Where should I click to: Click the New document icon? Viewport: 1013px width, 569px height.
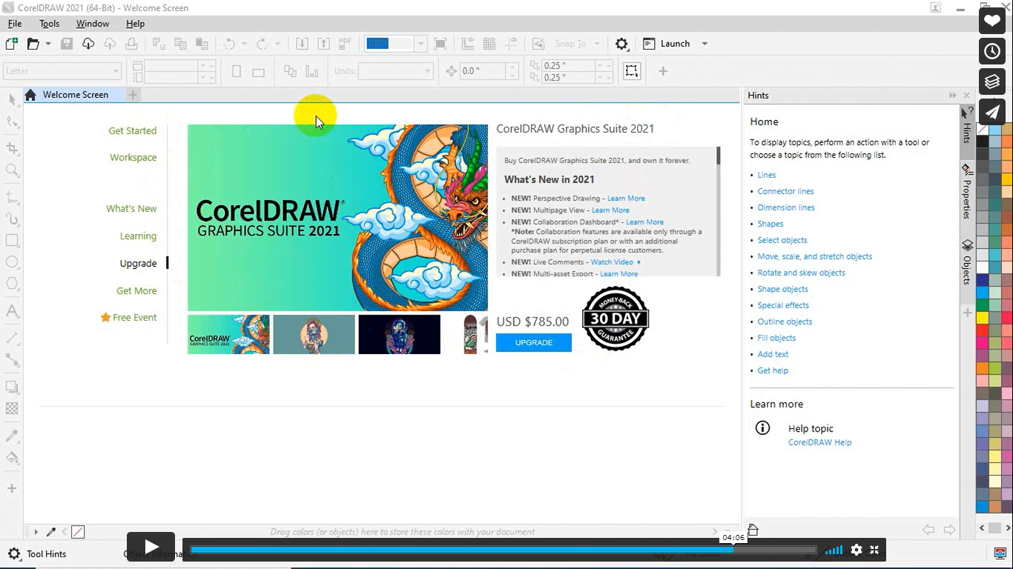click(12, 44)
